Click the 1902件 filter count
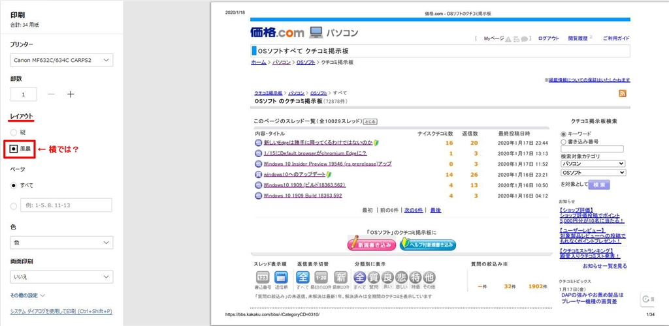This screenshot has height=326, width=669. click(x=538, y=287)
